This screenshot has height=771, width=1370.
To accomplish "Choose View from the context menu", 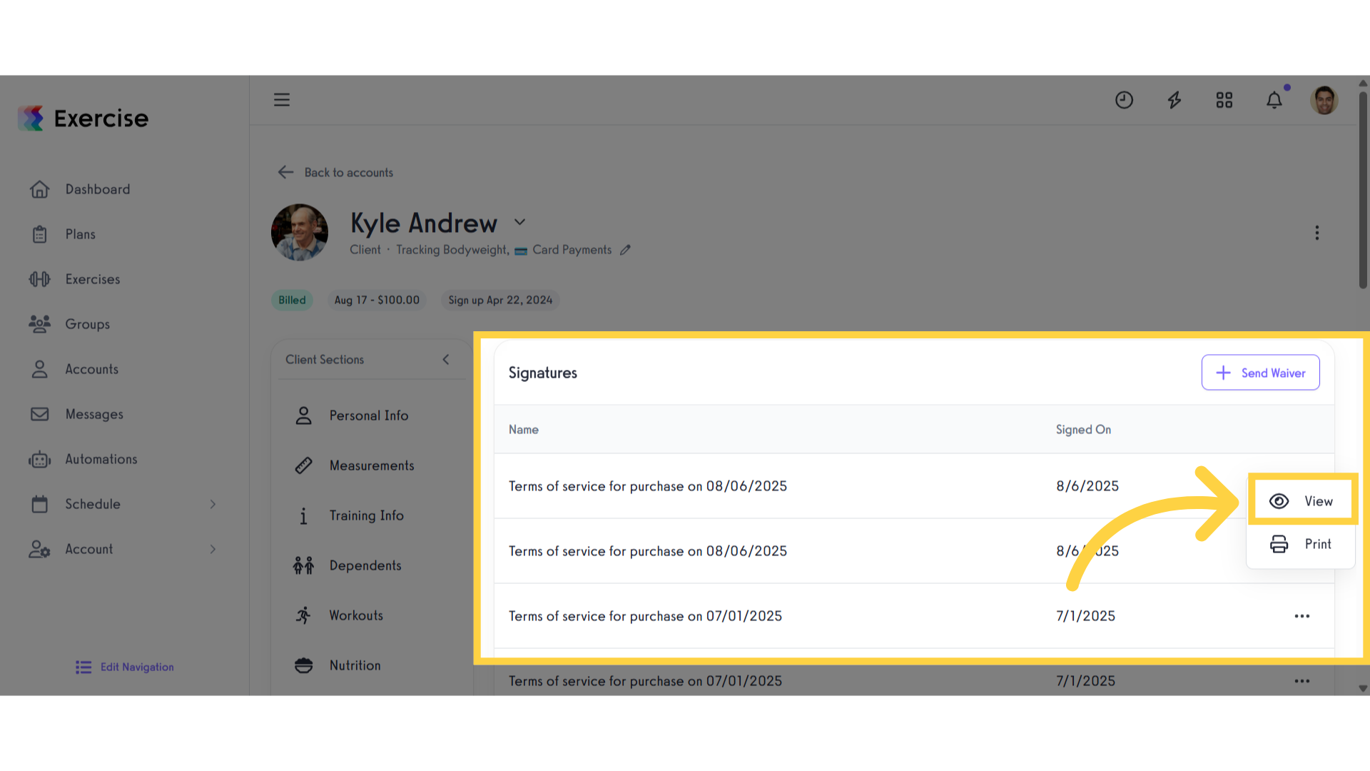I will 1301,501.
